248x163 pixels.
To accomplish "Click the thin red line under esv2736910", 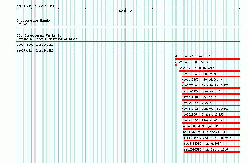I will [x=128, y=53].
